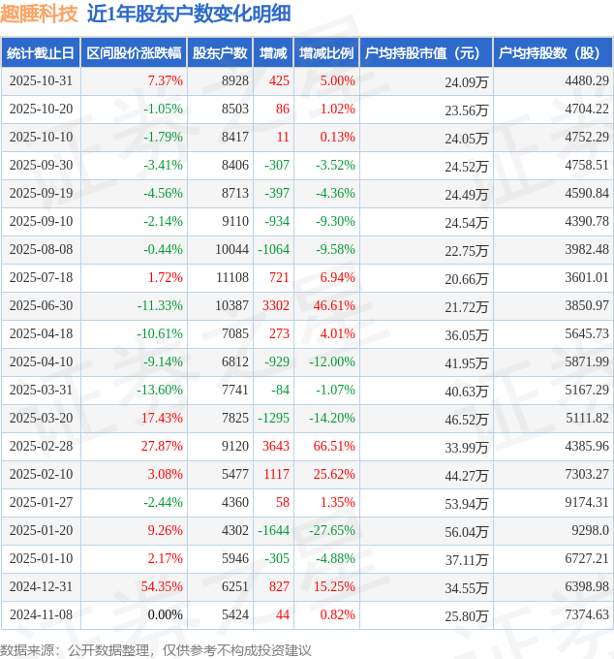
Task: Select the 2024-11-08 date row
Action: tap(41, 615)
